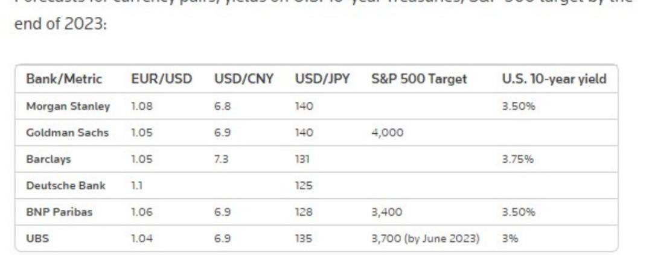The image size is (652, 255).
Task: Click the BNP Paribas row label
Action: [59, 212]
